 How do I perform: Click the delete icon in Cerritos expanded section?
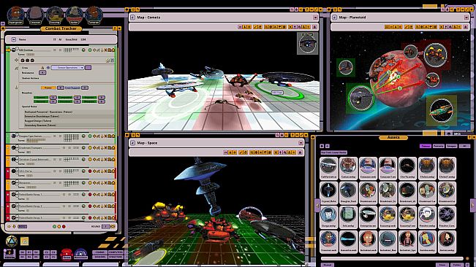point(112,61)
